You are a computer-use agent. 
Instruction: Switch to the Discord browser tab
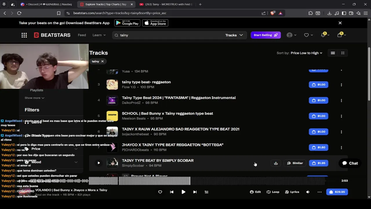(46, 4)
